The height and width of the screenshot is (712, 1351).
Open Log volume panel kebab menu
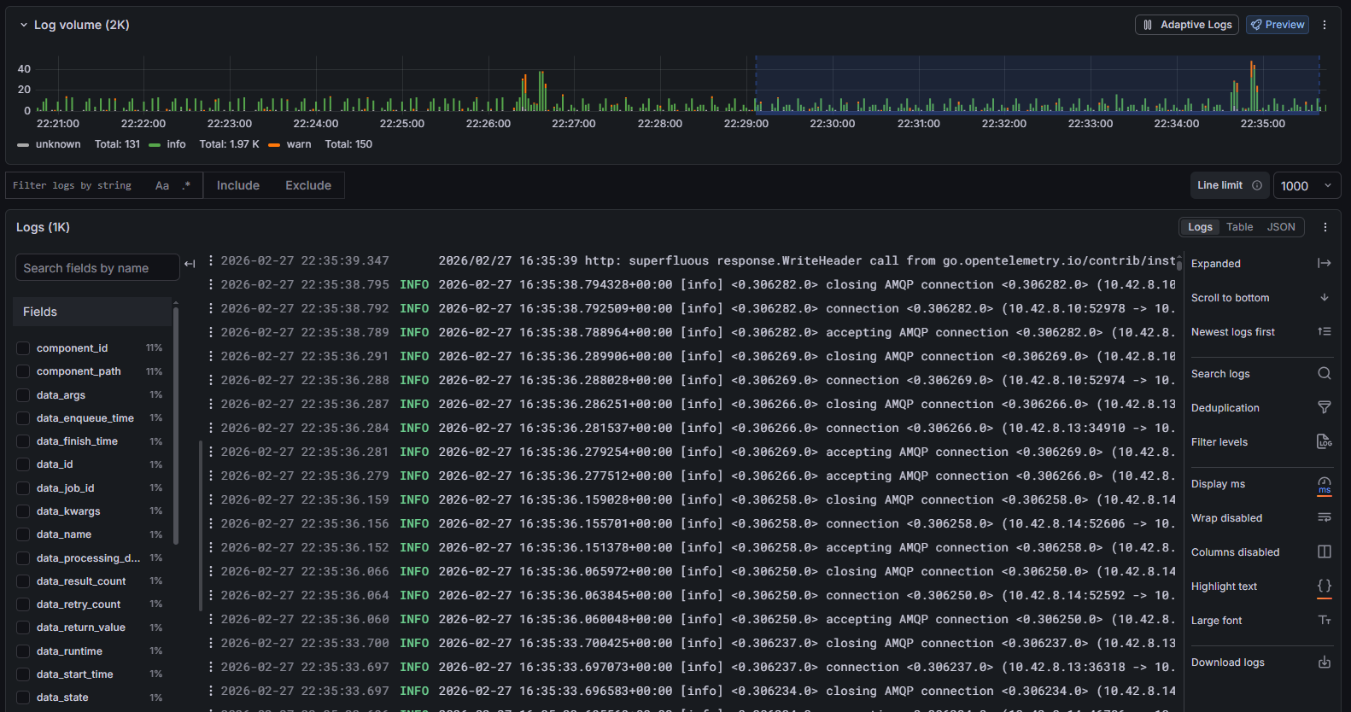[1325, 25]
